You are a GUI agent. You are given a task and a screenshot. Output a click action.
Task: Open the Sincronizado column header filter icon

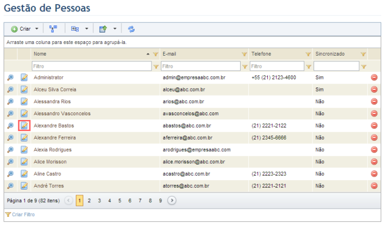tap(363, 54)
